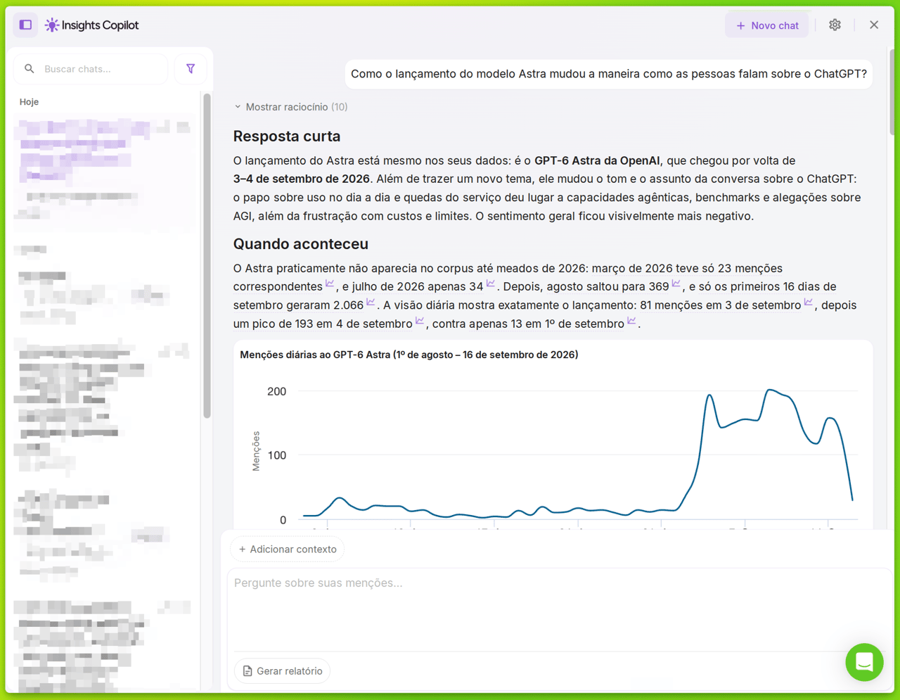
Task: Open chart citation after 'geraram 2.066'
Action: (x=371, y=303)
